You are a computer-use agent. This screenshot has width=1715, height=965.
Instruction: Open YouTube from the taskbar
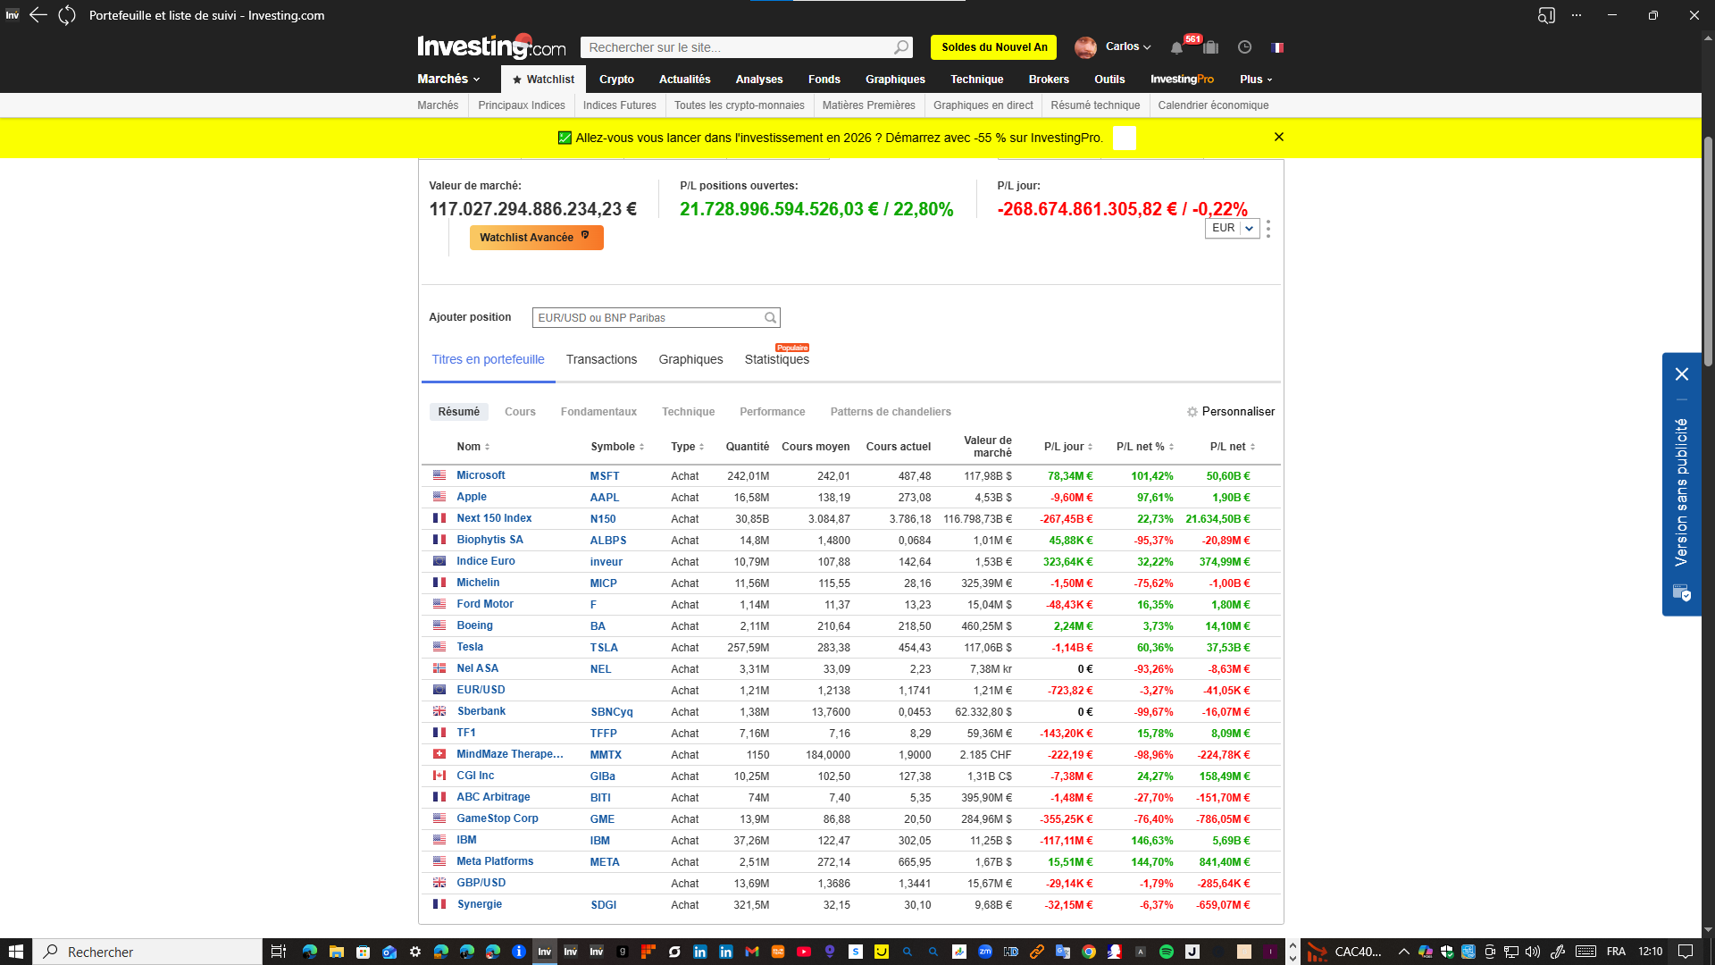804,952
